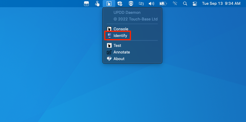Open the UPDD Daemon menu bar icon
Image resolution: width=246 pixels, height=122 pixels.
[109, 4]
